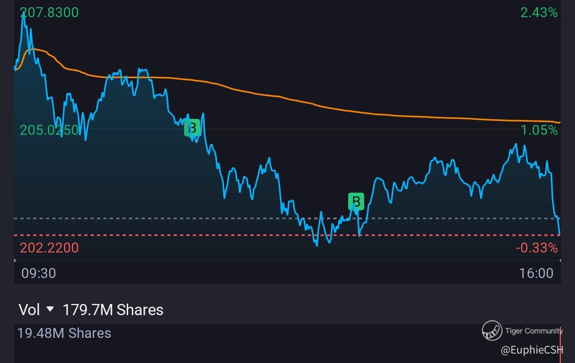Click the 09:30 market open time label
The width and height of the screenshot is (575, 363).
coord(39,273)
